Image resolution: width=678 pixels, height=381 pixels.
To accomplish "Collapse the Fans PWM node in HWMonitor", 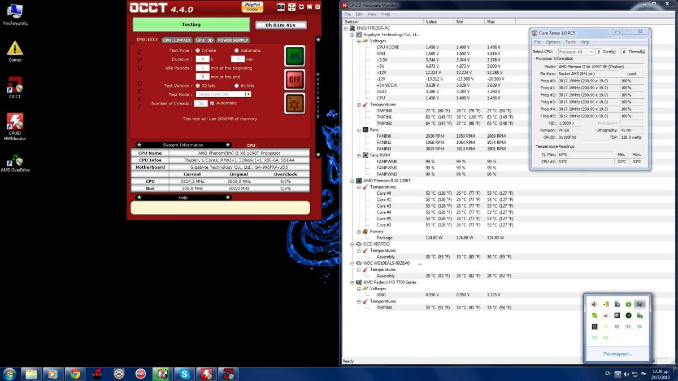I will tap(359, 155).
